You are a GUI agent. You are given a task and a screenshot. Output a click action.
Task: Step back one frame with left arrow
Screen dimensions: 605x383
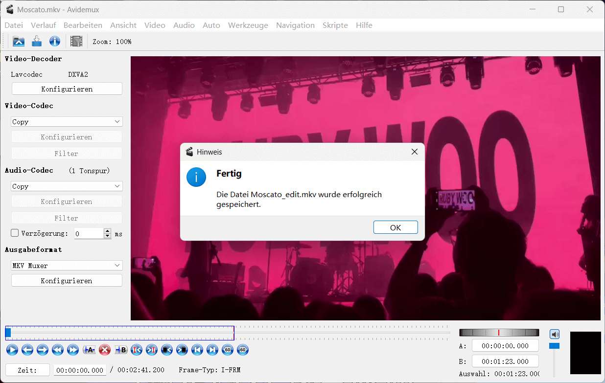point(27,350)
